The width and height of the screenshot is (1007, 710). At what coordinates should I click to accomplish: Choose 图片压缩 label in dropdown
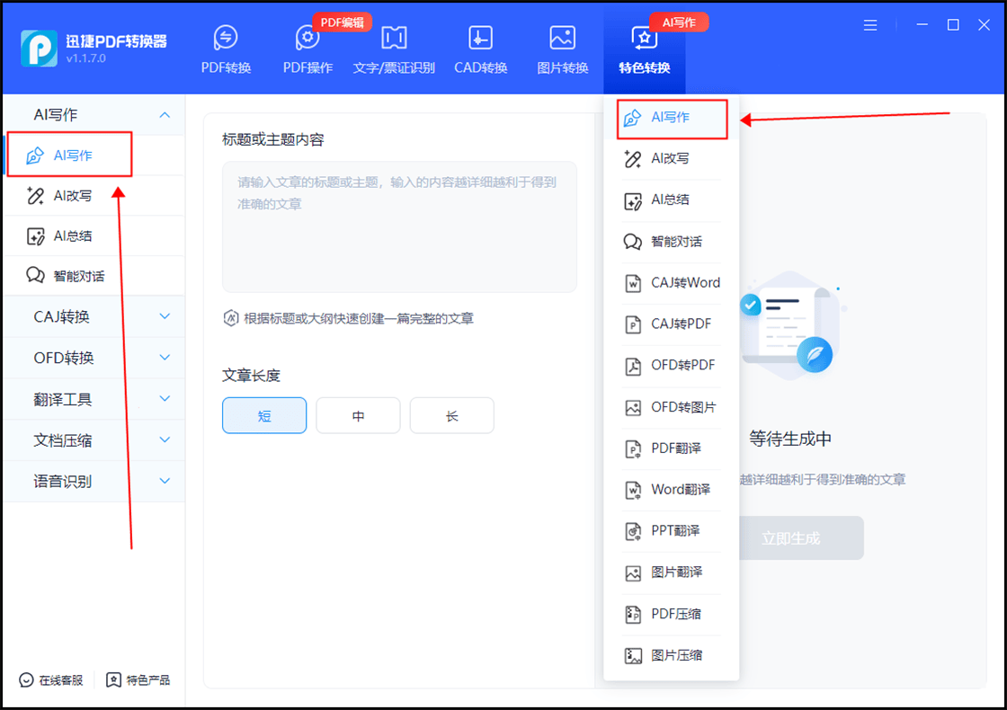pyautogui.click(x=677, y=655)
